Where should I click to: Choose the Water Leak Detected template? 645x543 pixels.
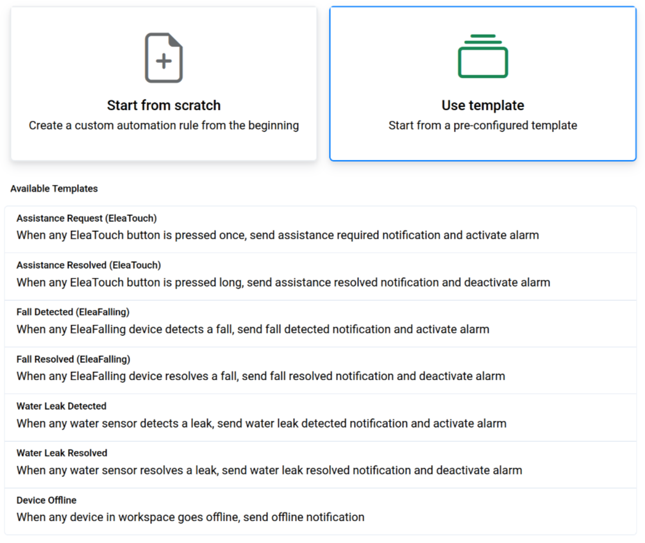click(x=62, y=406)
